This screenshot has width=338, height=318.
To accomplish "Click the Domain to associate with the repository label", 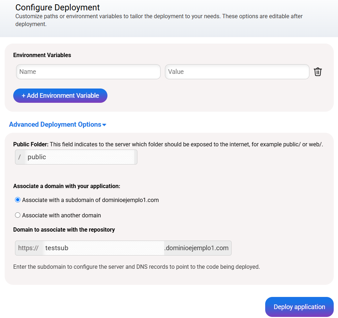I will [x=64, y=229].
